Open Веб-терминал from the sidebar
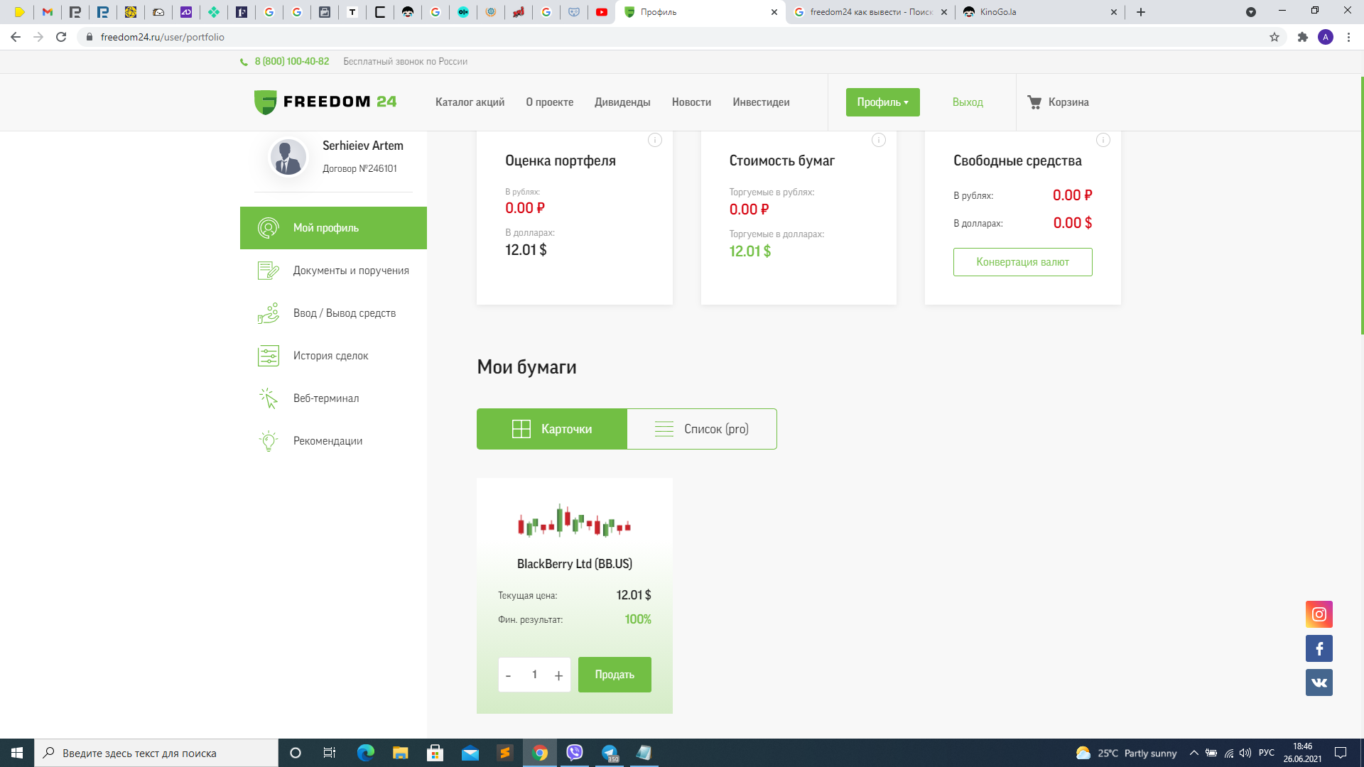 click(x=333, y=398)
